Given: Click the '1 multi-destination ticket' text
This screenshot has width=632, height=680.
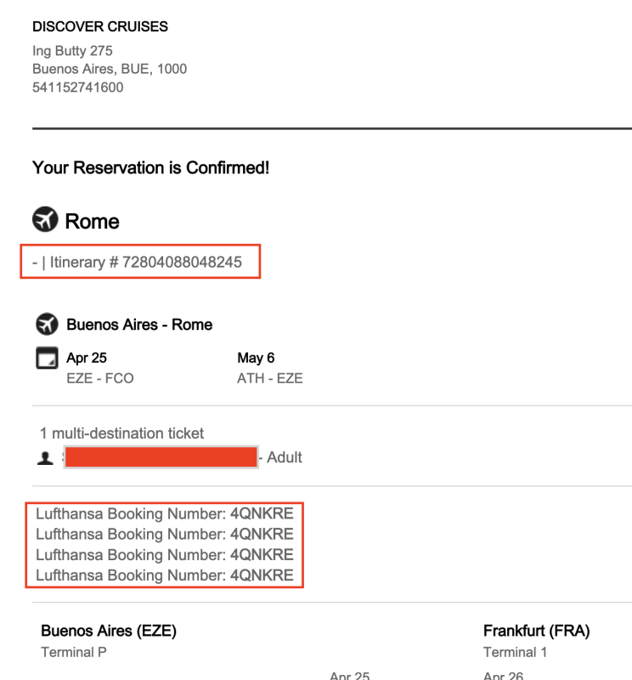Looking at the screenshot, I should 121,433.
